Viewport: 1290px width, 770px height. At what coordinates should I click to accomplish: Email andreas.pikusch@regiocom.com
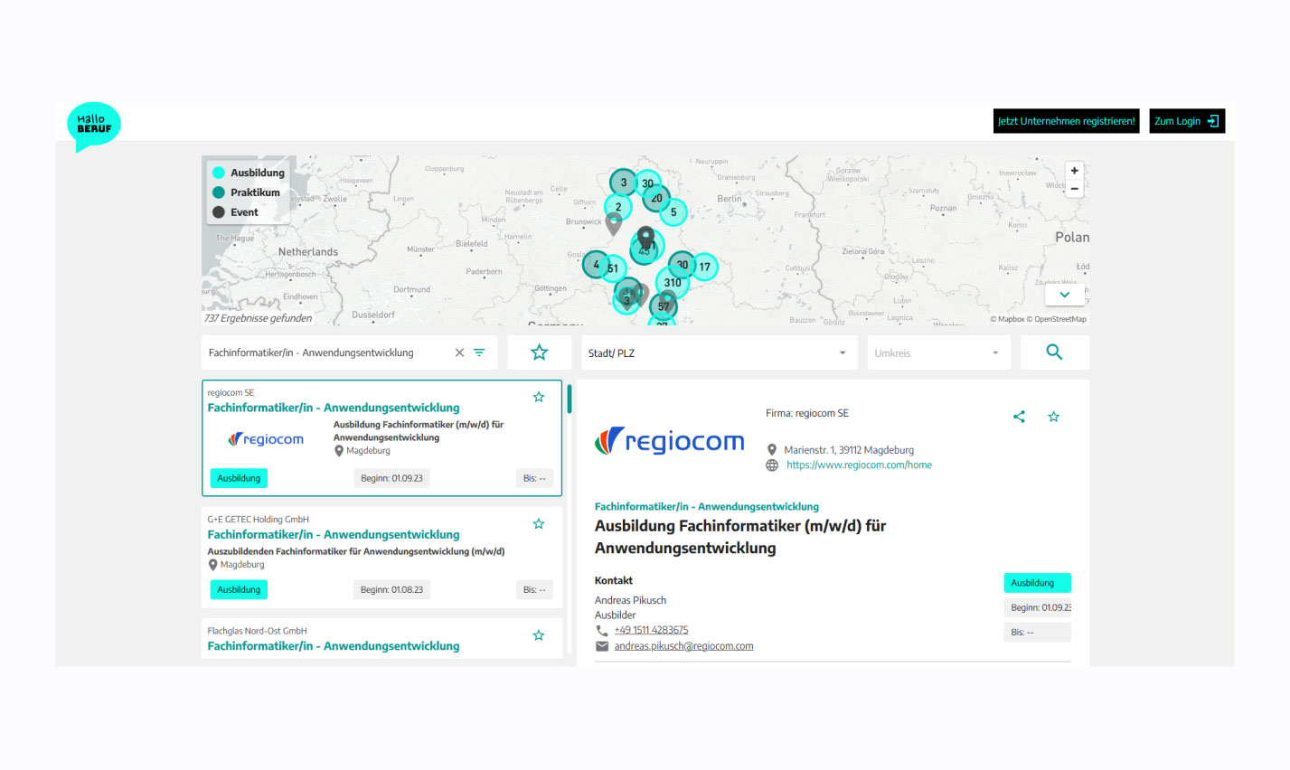683,646
